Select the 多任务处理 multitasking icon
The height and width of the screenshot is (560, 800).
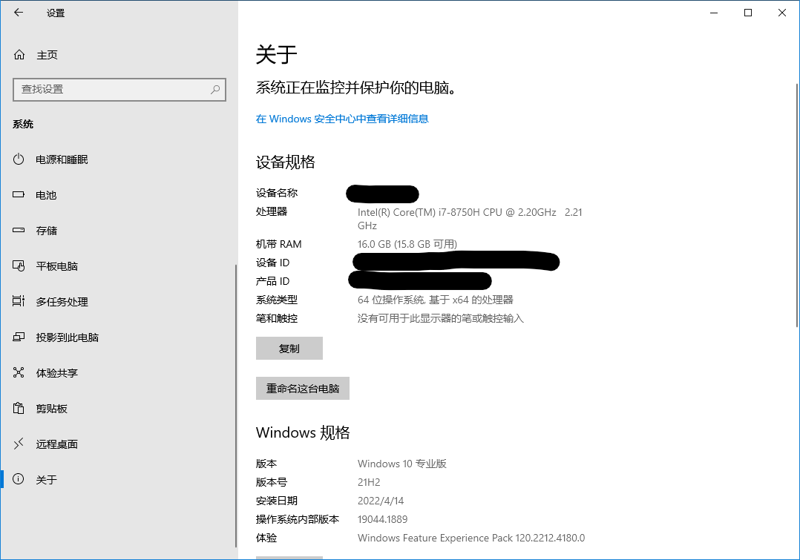pyautogui.click(x=19, y=301)
